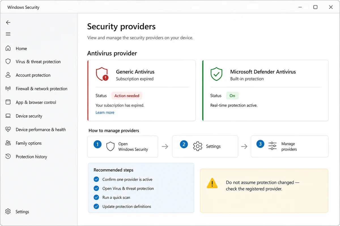Screen dimensions: 340x226
Task: Click the Learn more link
Action: [105, 112]
